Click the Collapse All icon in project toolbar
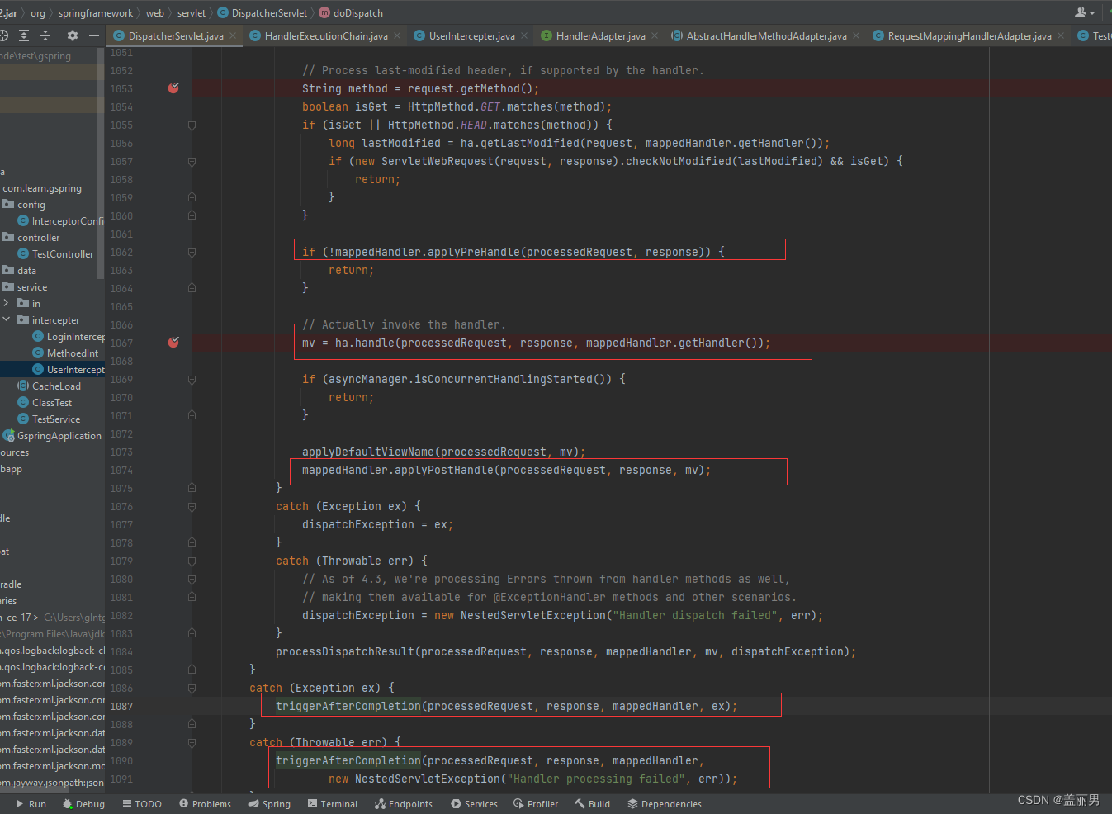The width and height of the screenshot is (1112, 814). click(45, 35)
